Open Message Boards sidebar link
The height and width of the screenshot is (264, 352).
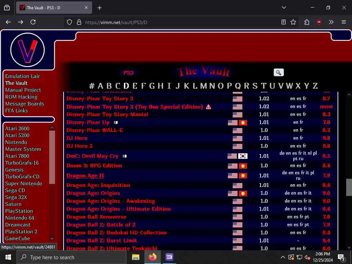click(x=24, y=104)
